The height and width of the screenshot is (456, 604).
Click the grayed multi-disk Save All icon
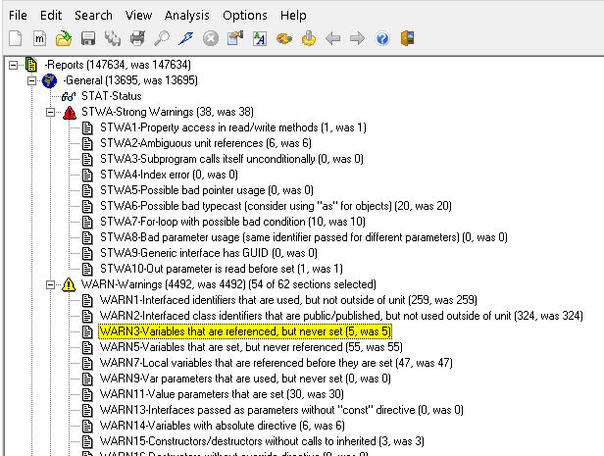point(113,38)
